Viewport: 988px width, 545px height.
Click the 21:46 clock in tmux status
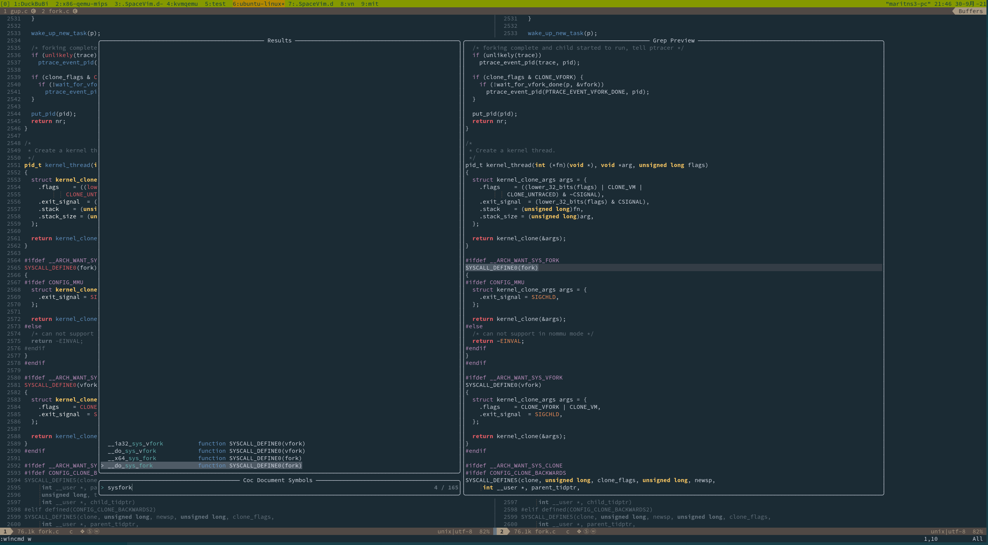coord(943,4)
